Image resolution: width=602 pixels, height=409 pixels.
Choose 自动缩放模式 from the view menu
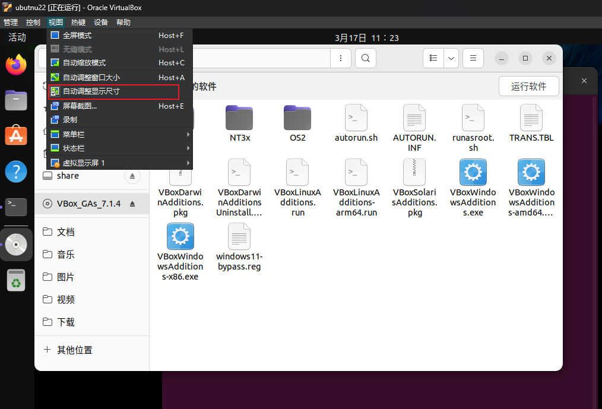[x=119, y=62]
